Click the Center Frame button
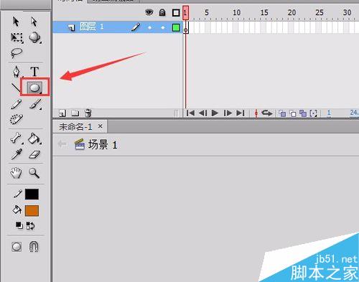Screen dimensions: 359x282 click(x=256, y=113)
